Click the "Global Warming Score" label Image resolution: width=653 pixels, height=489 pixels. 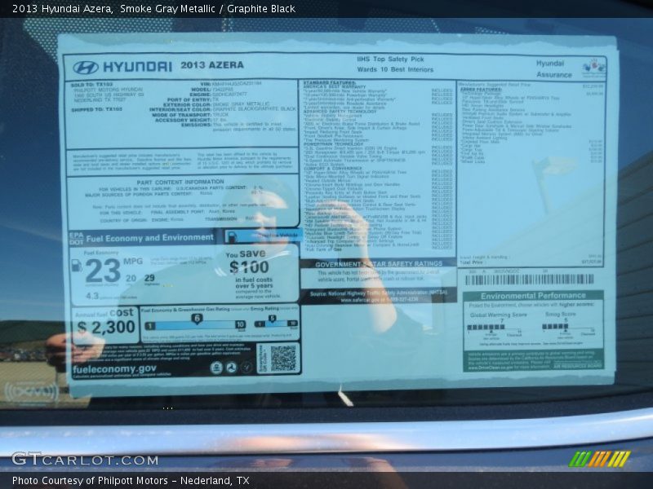coord(499,315)
